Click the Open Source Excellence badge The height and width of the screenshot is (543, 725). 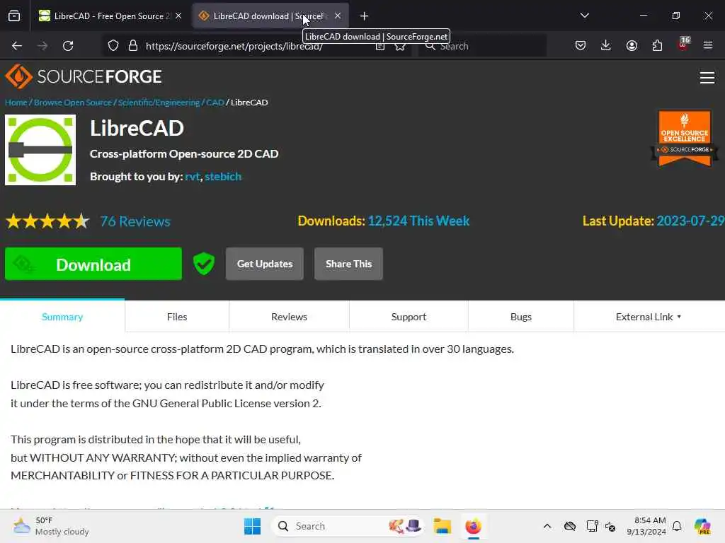[685, 138]
